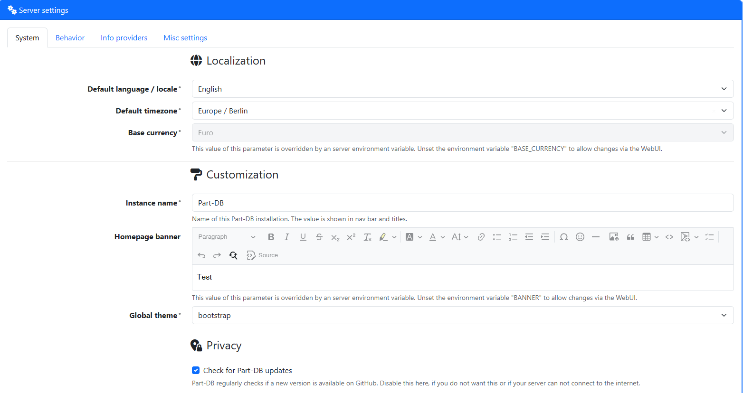Switch to the Behavior tab
Viewport: 743px width, 393px height.
70,38
